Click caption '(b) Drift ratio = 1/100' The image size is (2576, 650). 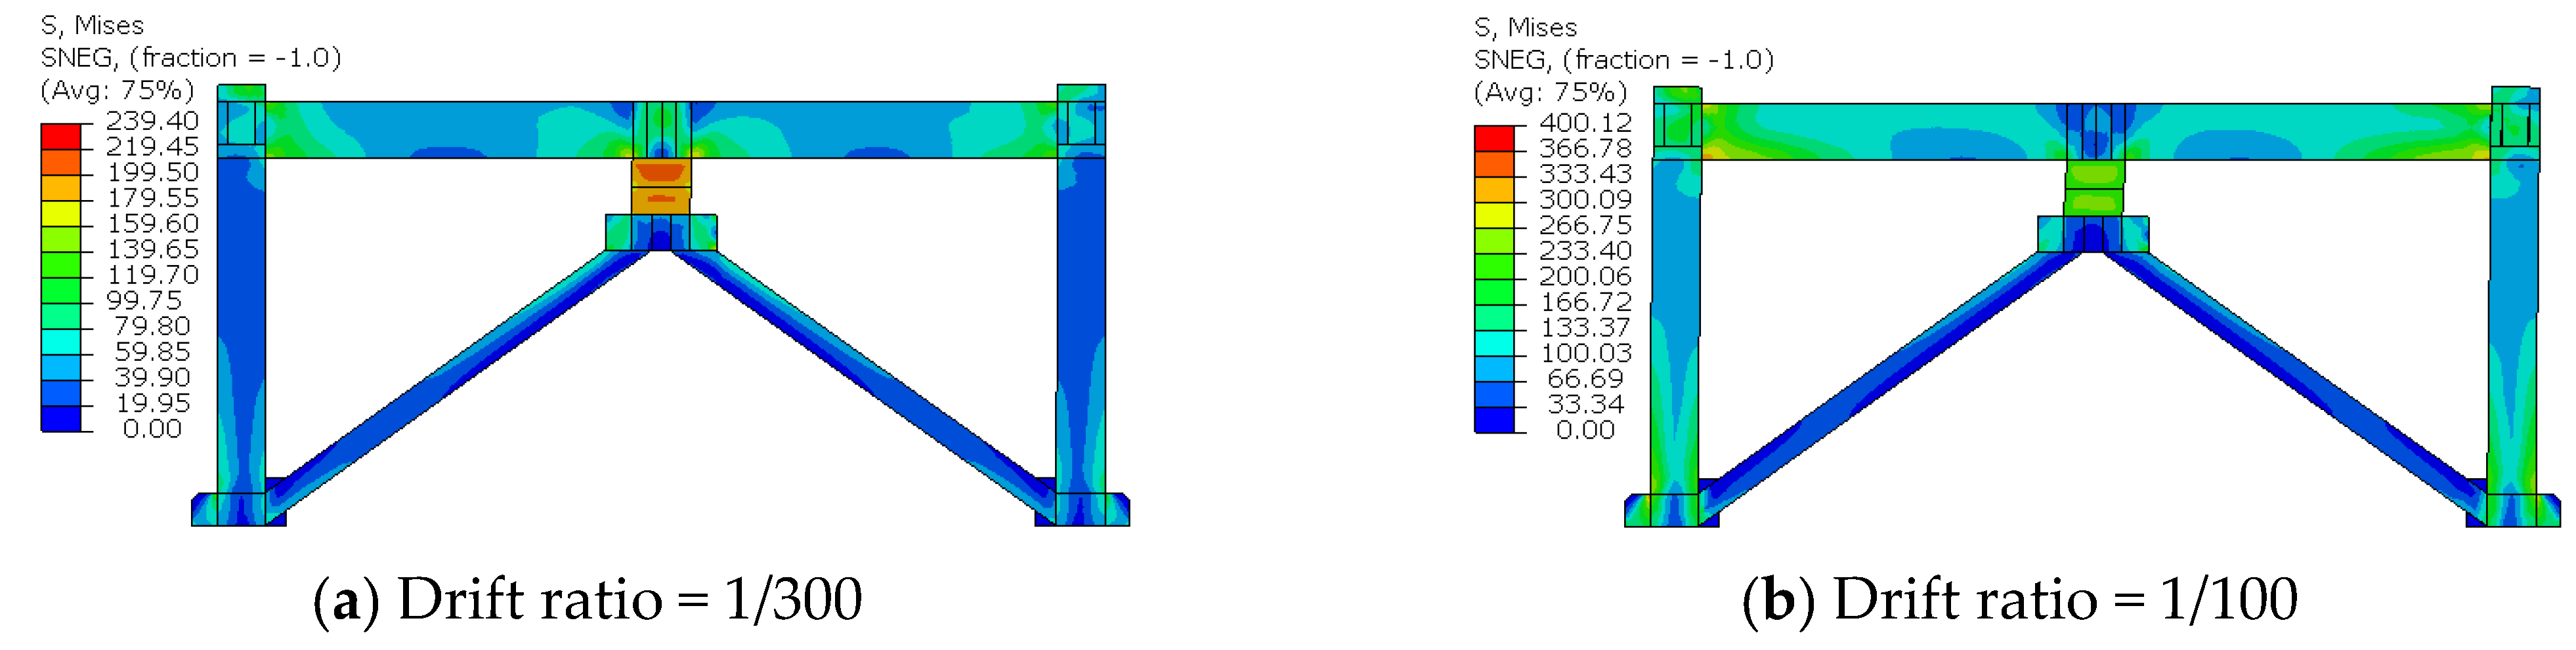click(x=2020, y=600)
